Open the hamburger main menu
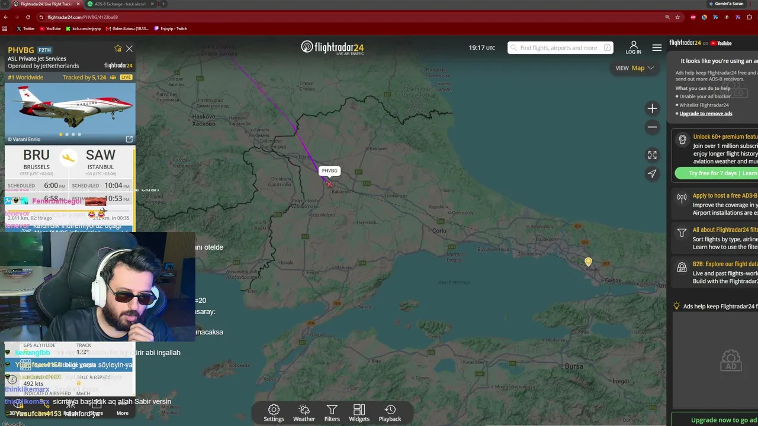Viewport: 758px width, 426px height. (x=657, y=48)
